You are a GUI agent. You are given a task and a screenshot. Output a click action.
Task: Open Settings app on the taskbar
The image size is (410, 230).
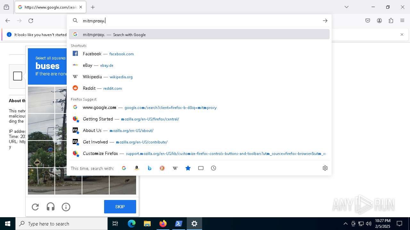coord(194,224)
